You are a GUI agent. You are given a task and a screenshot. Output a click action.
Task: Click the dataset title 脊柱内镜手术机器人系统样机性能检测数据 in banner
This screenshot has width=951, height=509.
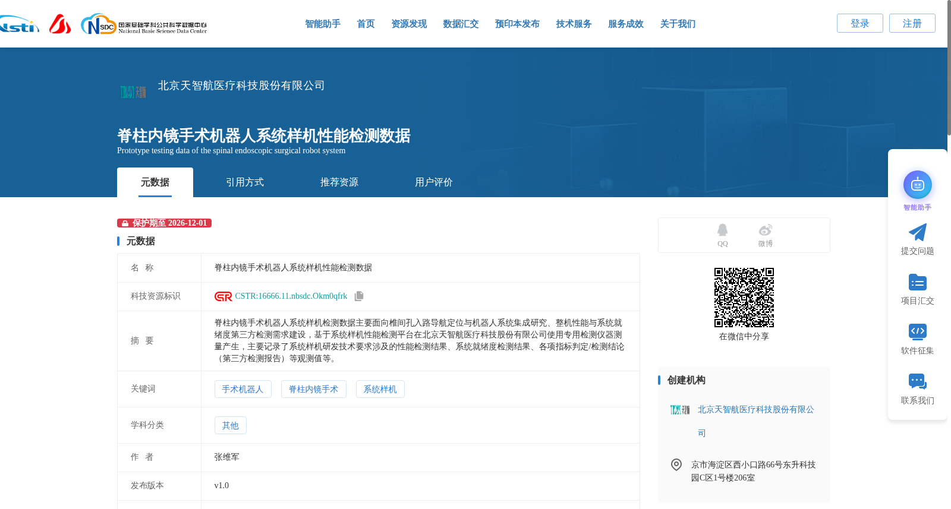pos(264,135)
